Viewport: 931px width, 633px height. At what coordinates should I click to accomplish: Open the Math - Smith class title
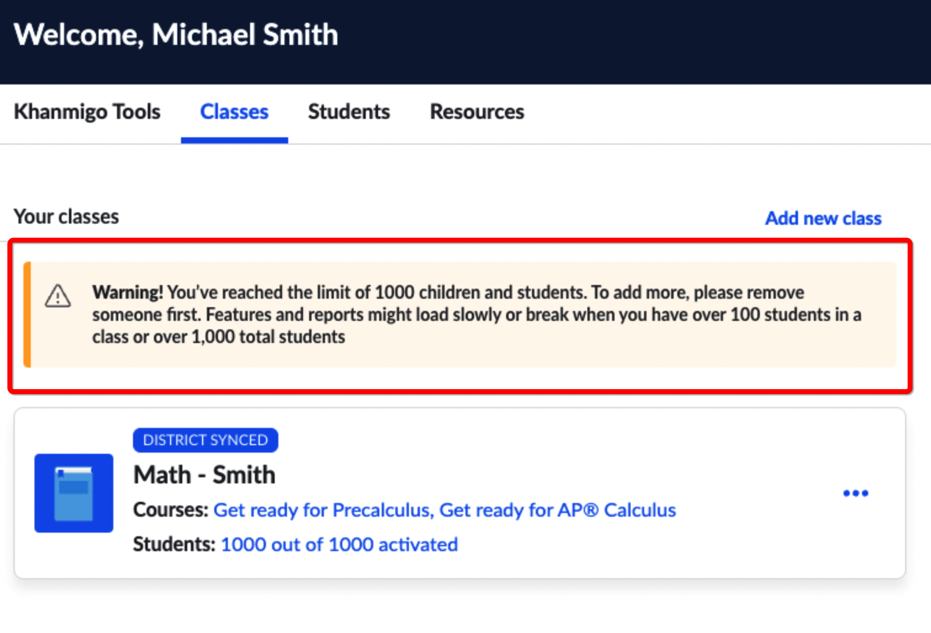click(x=204, y=475)
